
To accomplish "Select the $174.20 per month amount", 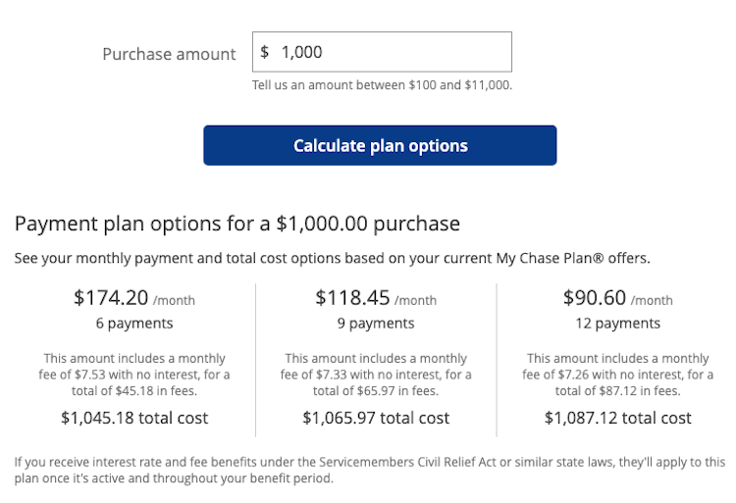I will 112,297.
